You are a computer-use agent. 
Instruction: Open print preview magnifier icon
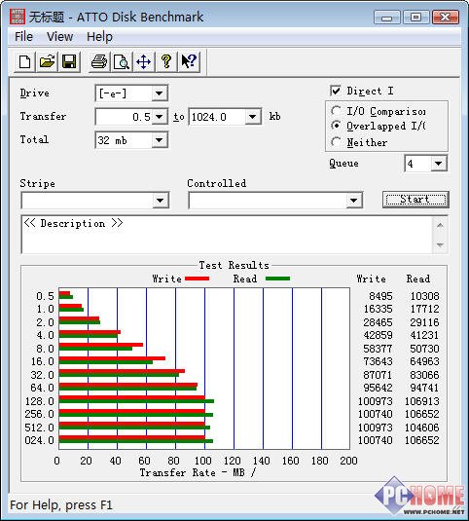pyautogui.click(x=122, y=61)
